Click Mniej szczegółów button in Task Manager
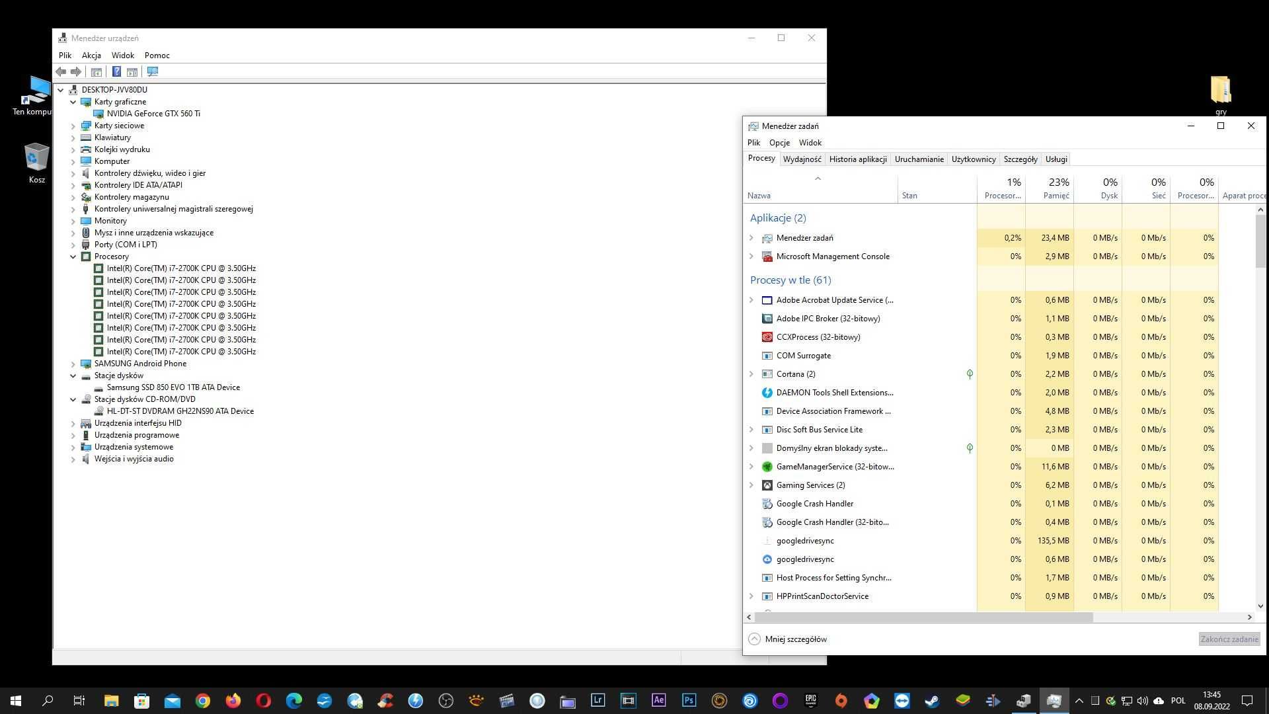1269x714 pixels. coord(787,639)
